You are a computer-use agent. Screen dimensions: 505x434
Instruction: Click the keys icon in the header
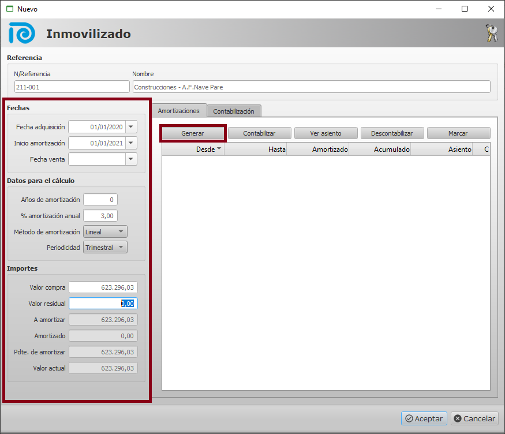pos(491,33)
